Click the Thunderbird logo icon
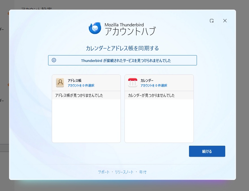Image resolution: width=249 pixels, height=191 pixels. (95, 28)
